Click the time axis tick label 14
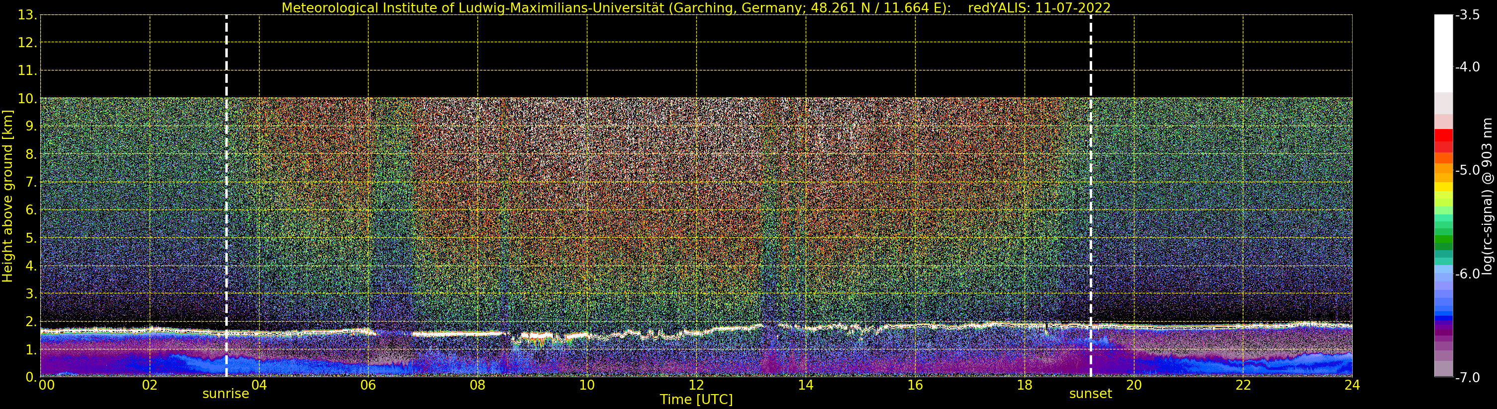The image size is (1497, 409). coord(806,385)
